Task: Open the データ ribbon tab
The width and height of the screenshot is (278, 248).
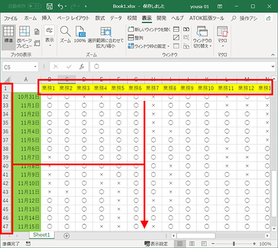Action: point(116,18)
